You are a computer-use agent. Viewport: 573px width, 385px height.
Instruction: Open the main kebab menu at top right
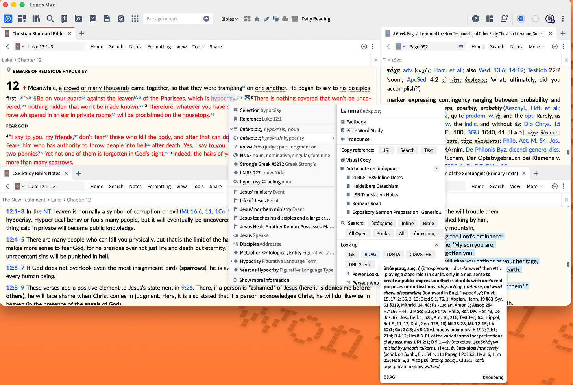point(563,18)
